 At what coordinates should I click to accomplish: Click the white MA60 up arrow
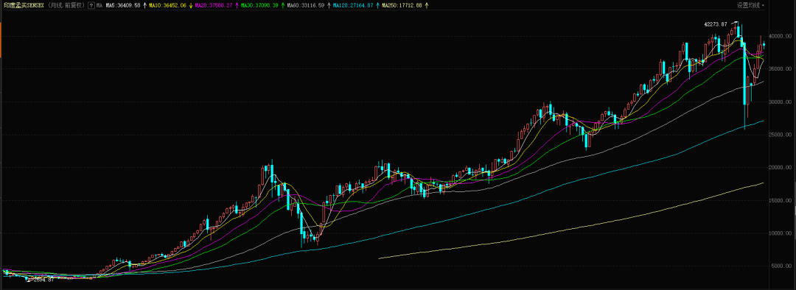(329, 5)
